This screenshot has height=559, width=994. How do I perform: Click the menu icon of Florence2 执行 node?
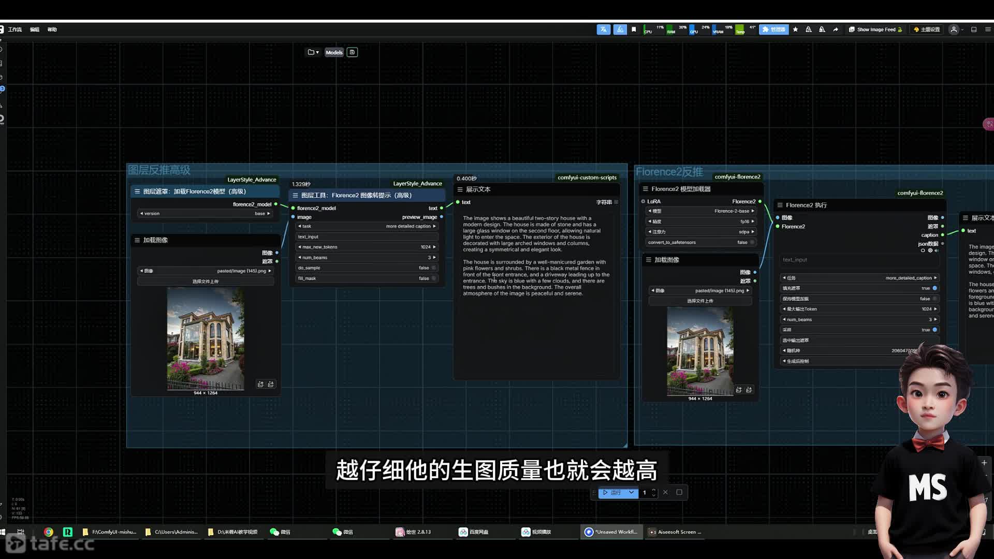tap(780, 205)
